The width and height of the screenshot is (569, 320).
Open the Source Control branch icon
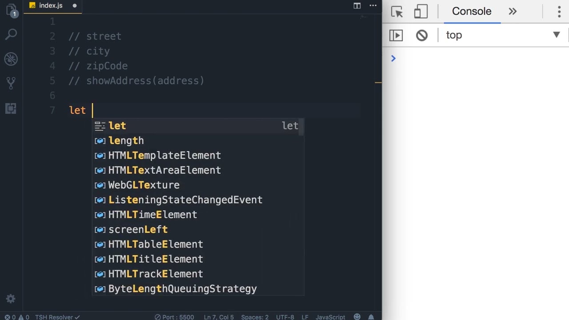(x=11, y=83)
